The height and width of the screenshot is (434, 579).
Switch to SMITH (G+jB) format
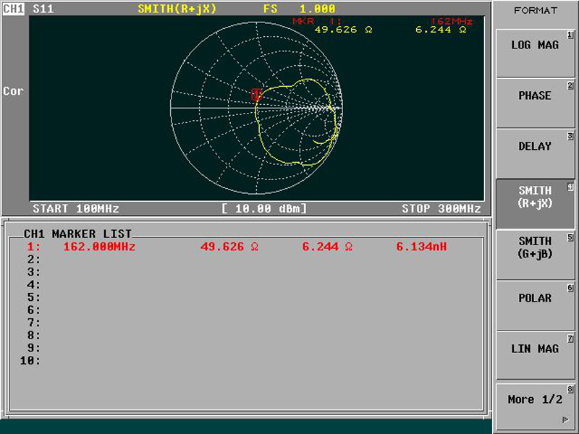point(535,255)
